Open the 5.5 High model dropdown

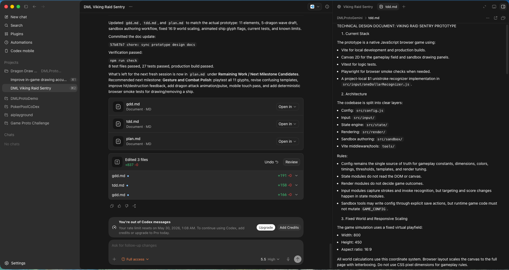point(270,259)
